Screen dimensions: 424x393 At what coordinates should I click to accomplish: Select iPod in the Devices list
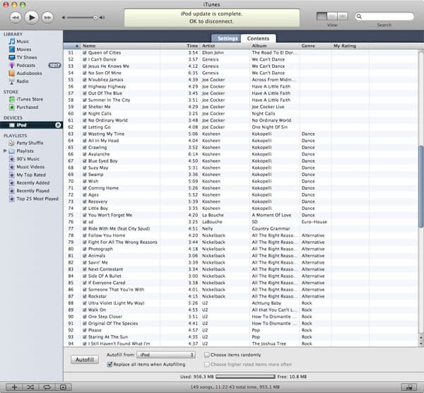(31, 125)
